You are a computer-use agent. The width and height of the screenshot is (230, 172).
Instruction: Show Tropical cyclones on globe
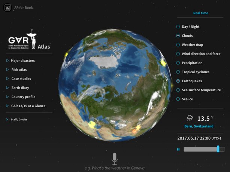pos(178,72)
